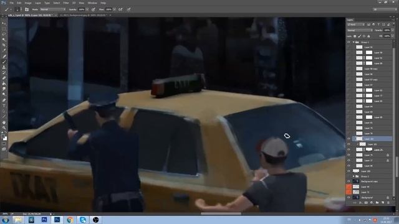Open the Brush panel toggle in options bar

point(27,9)
